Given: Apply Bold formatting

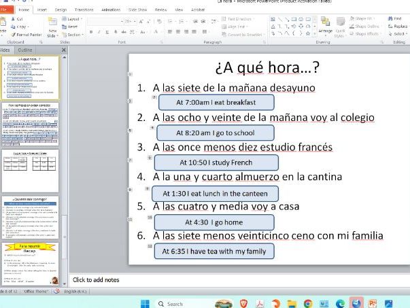Looking at the screenshot, I should (91, 32).
